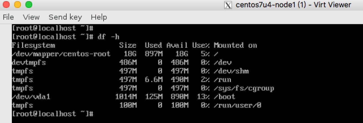
Task: Open the Send key menu
Action: (x=65, y=17)
